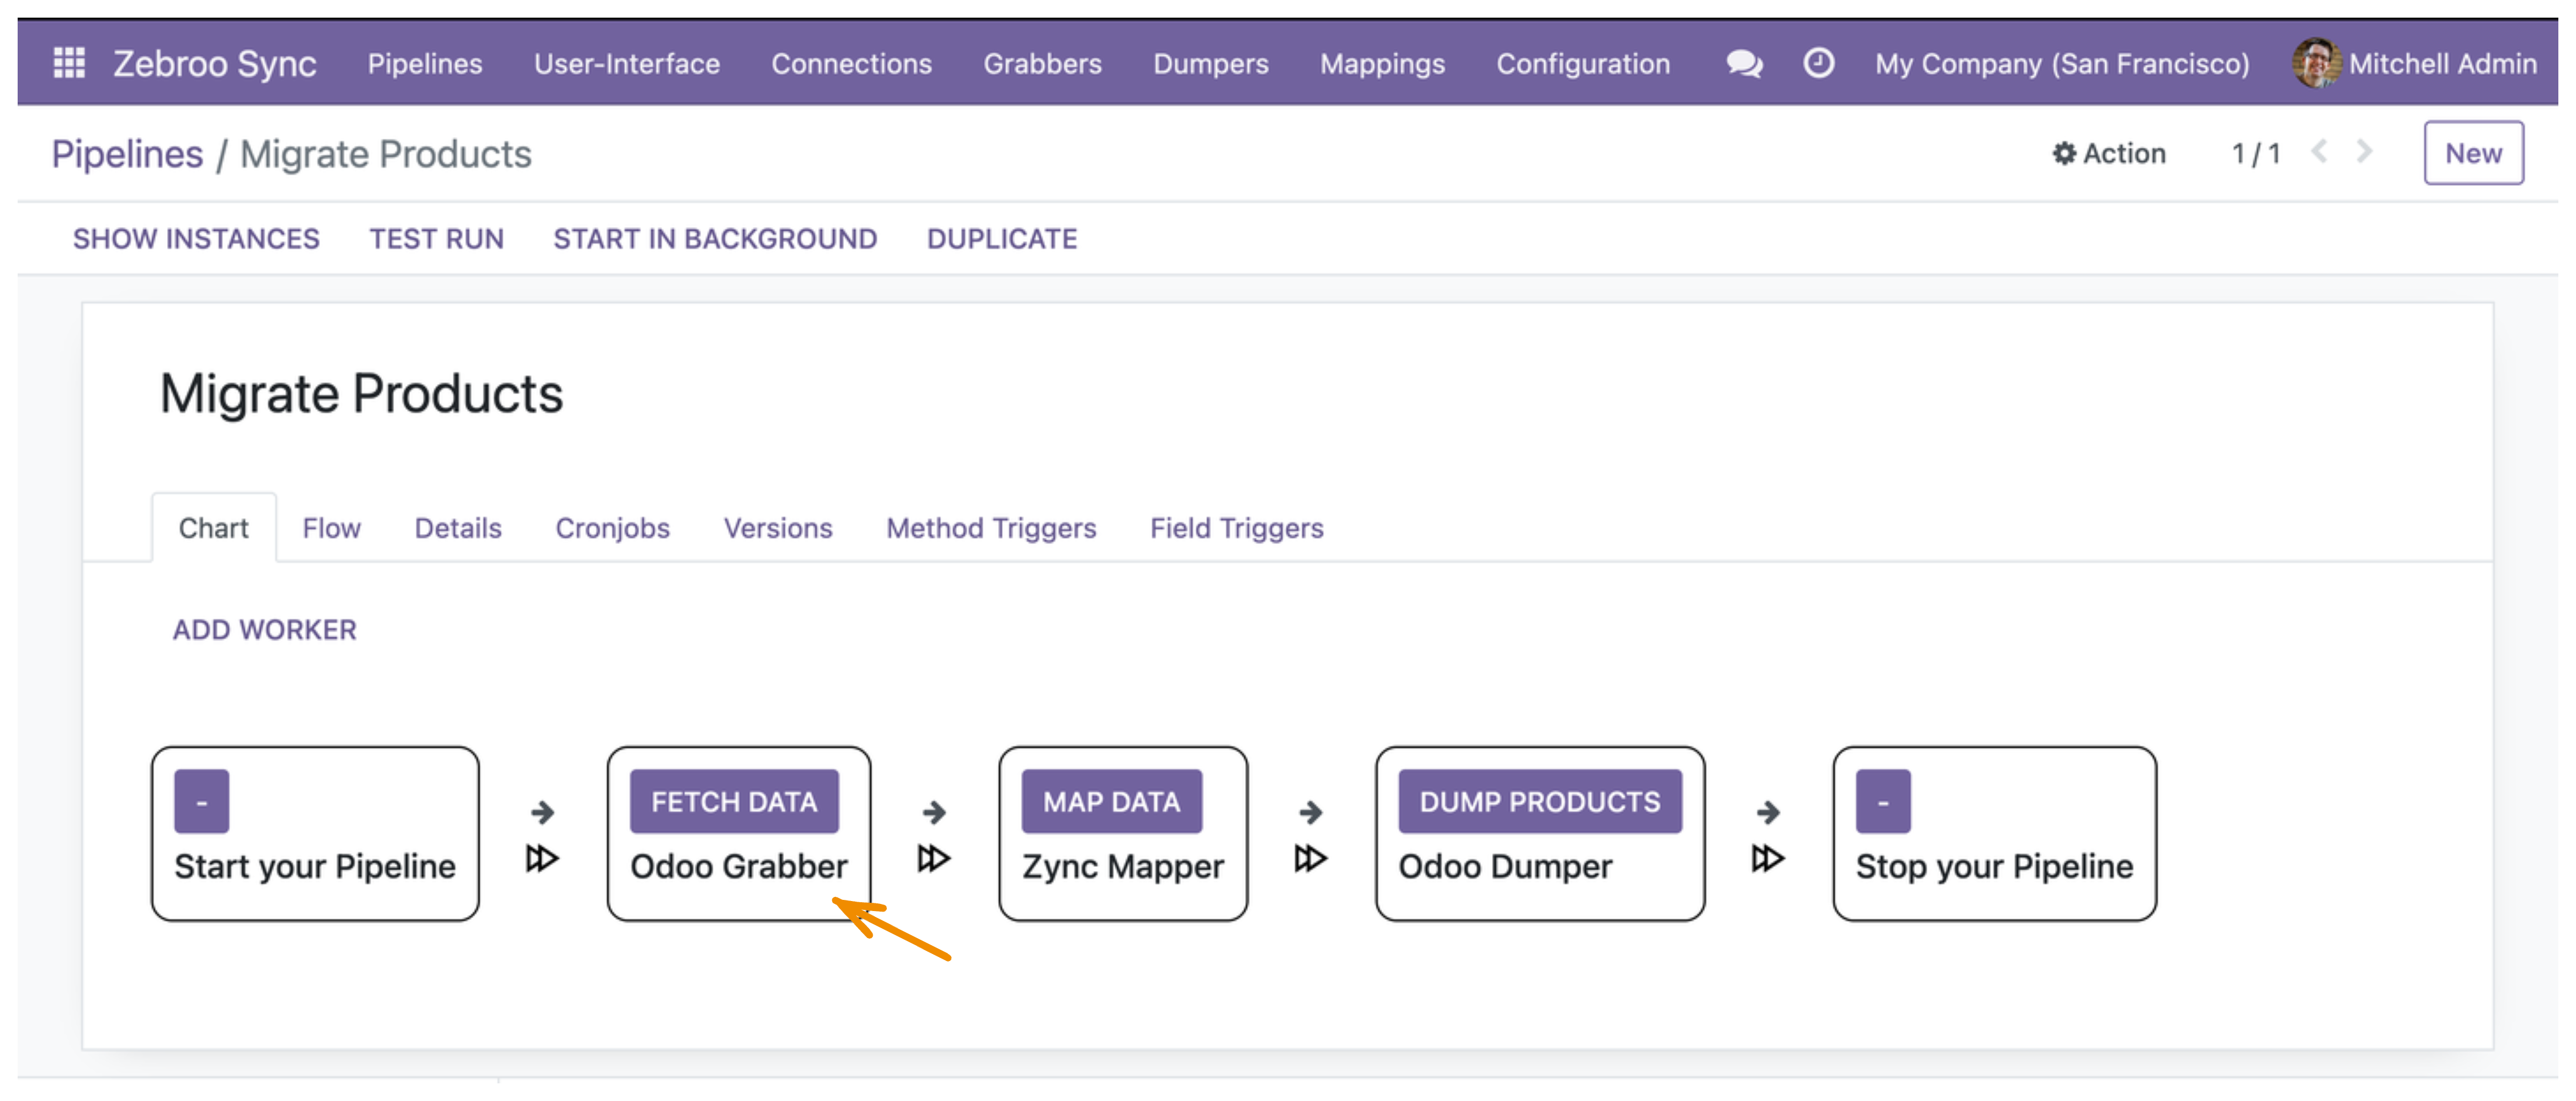Open the Odoo Grabber worker card
Image resolution: width=2576 pixels, height=1101 pixels.
[x=739, y=833]
